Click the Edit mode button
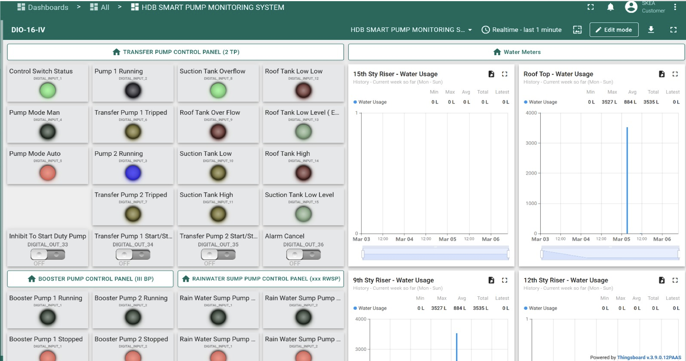This screenshot has width=686, height=361. pyautogui.click(x=614, y=30)
